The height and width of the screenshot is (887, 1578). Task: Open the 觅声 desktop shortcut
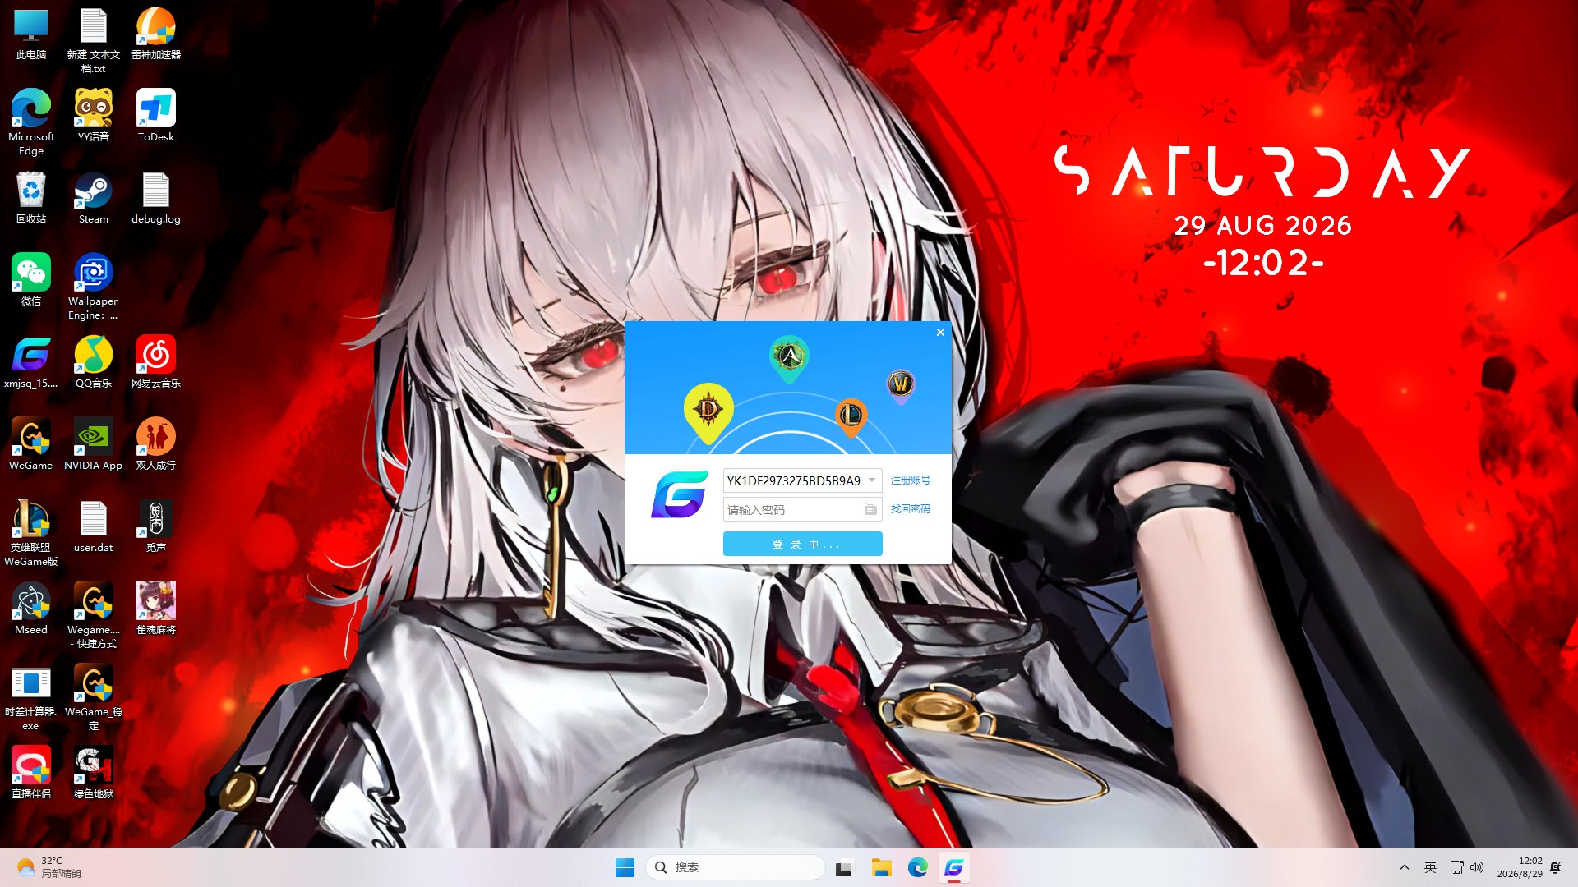tap(156, 526)
